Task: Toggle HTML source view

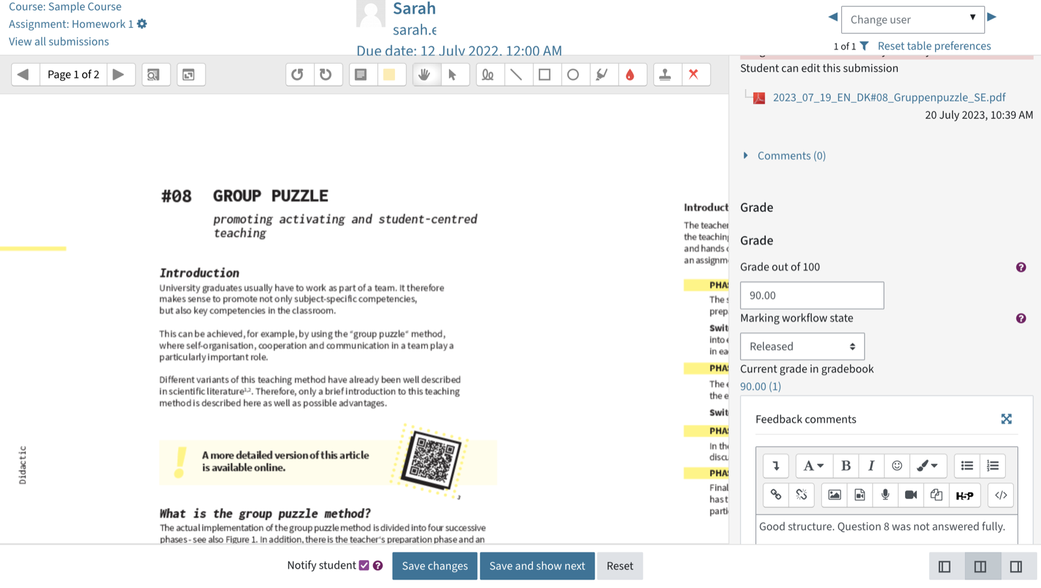Action: [x=1001, y=495]
